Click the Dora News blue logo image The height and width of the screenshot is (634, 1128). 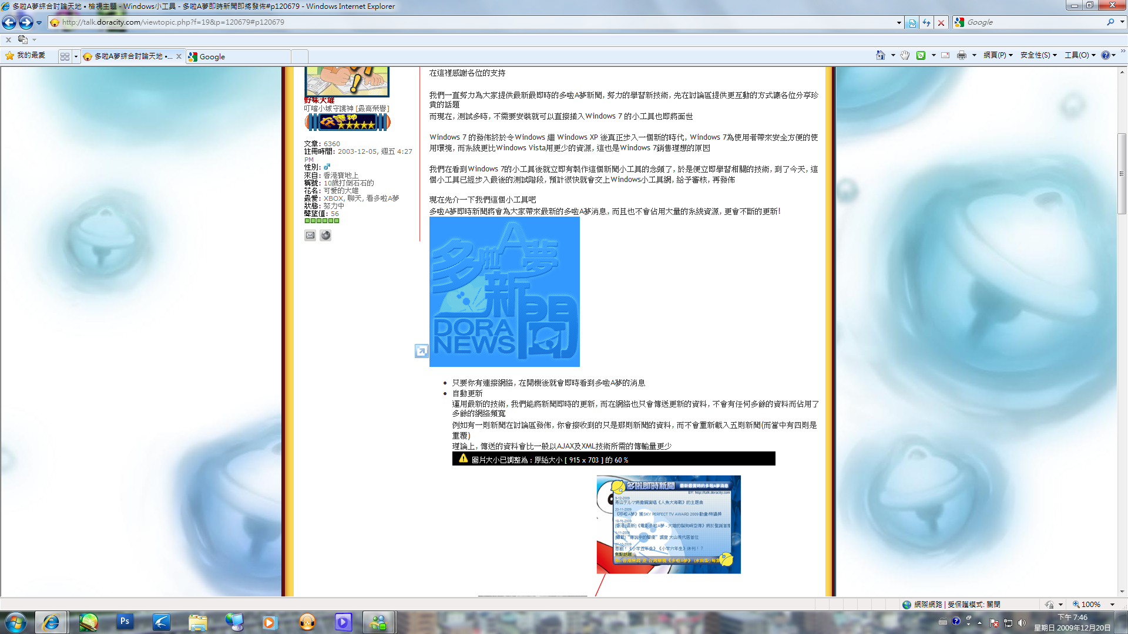pos(504,292)
